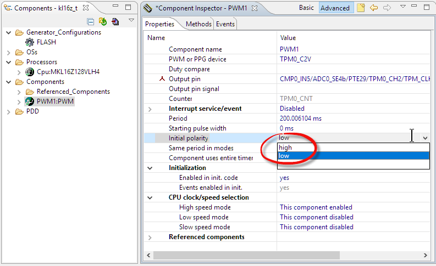Expand the PDD folder

point(8,111)
